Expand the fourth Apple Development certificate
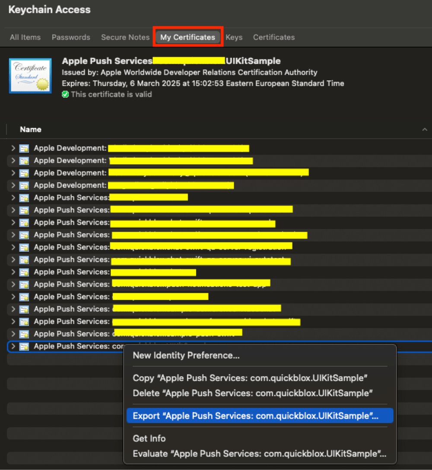Screen dimensions: 432x470 coord(13,185)
